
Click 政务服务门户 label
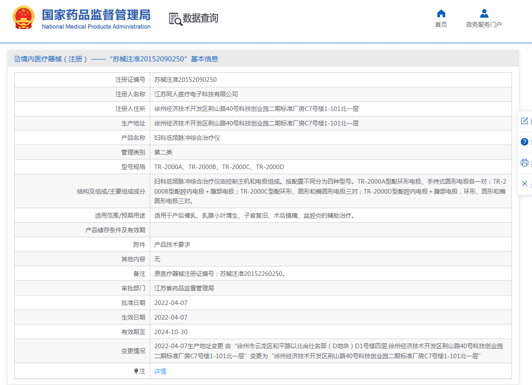[x=484, y=25]
